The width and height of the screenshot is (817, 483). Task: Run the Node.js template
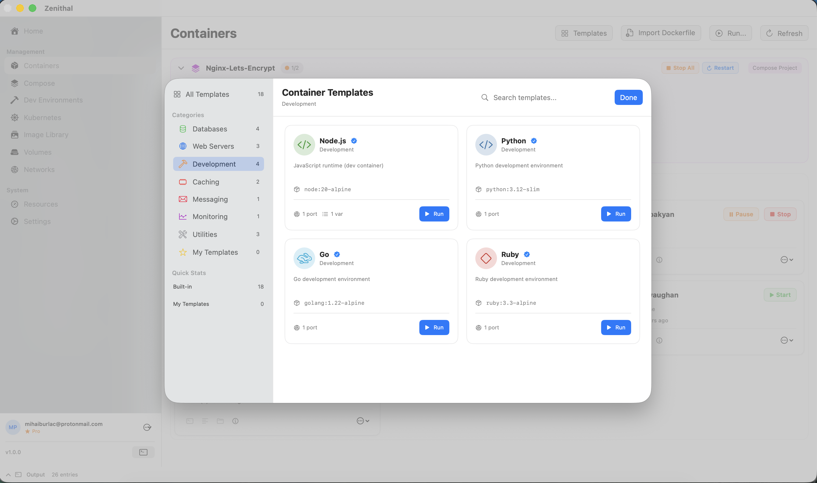434,213
